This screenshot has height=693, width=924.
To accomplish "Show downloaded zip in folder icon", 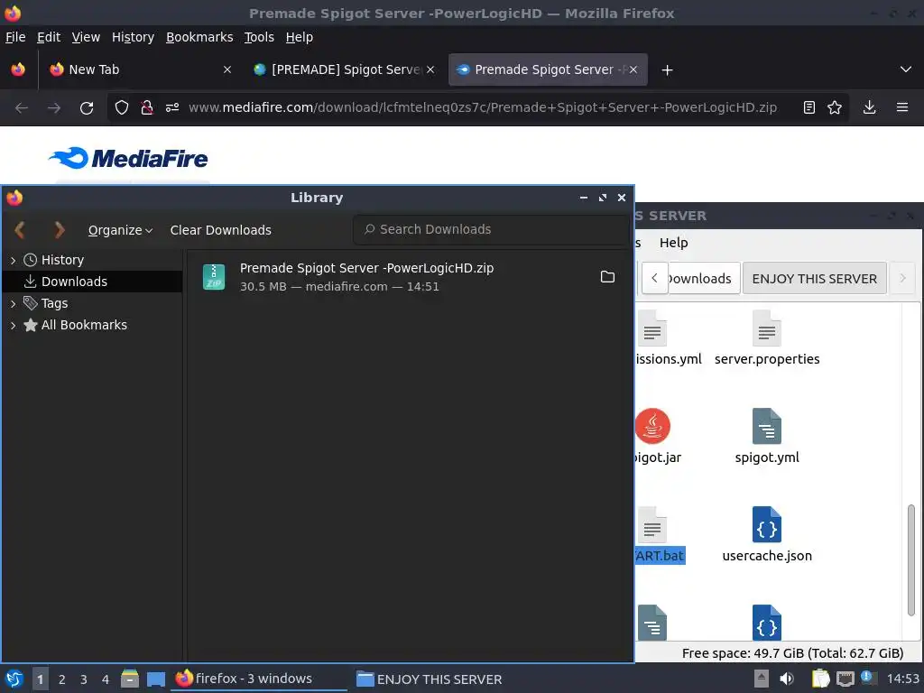I will 607,277.
